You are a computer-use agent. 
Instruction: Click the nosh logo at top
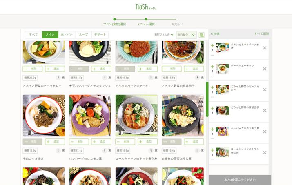pyautogui.click(x=146, y=7)
